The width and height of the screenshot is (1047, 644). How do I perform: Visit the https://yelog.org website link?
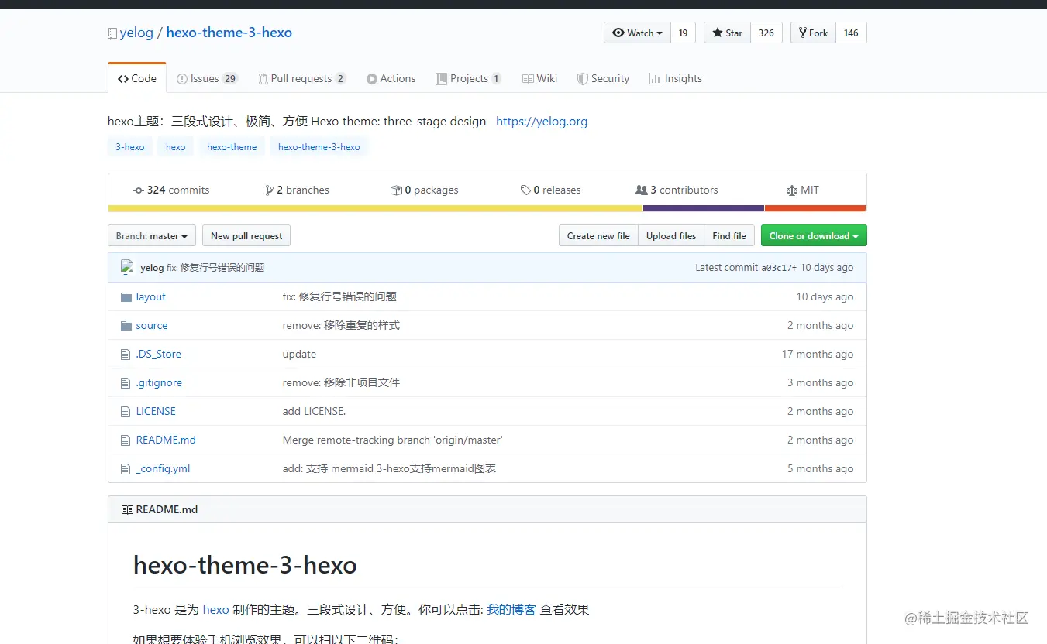coord(542,122)
